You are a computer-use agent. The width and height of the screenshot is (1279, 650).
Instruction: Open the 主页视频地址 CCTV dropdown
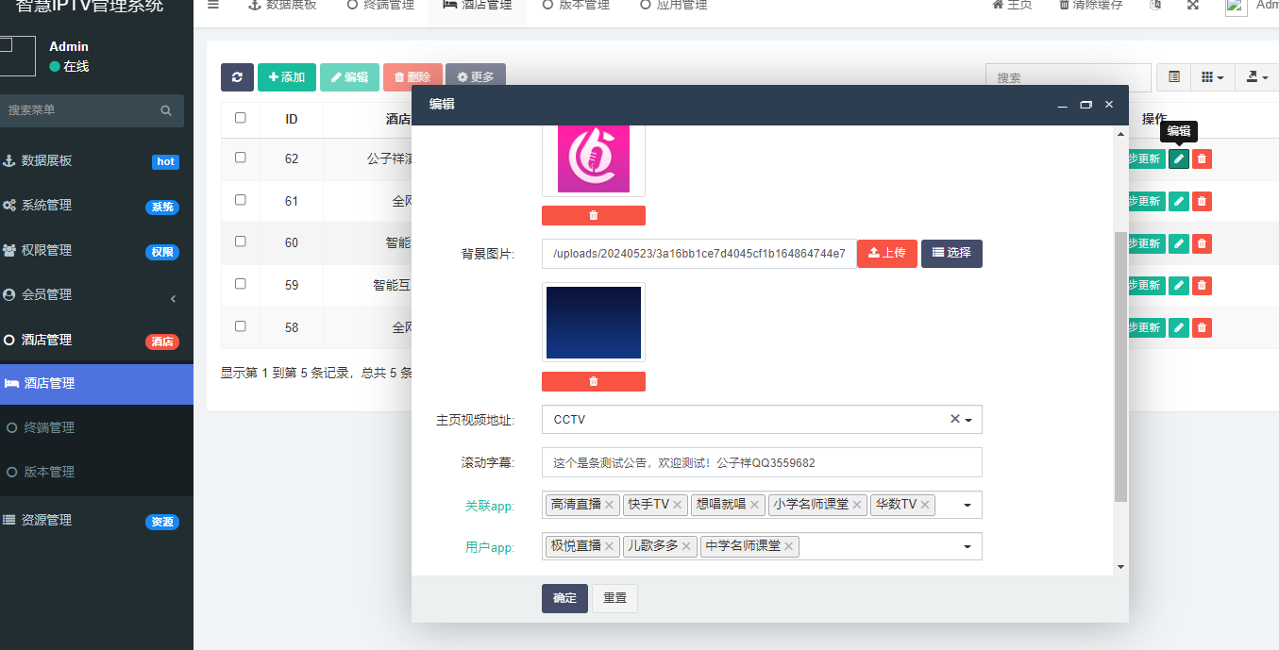coord(971,419)
